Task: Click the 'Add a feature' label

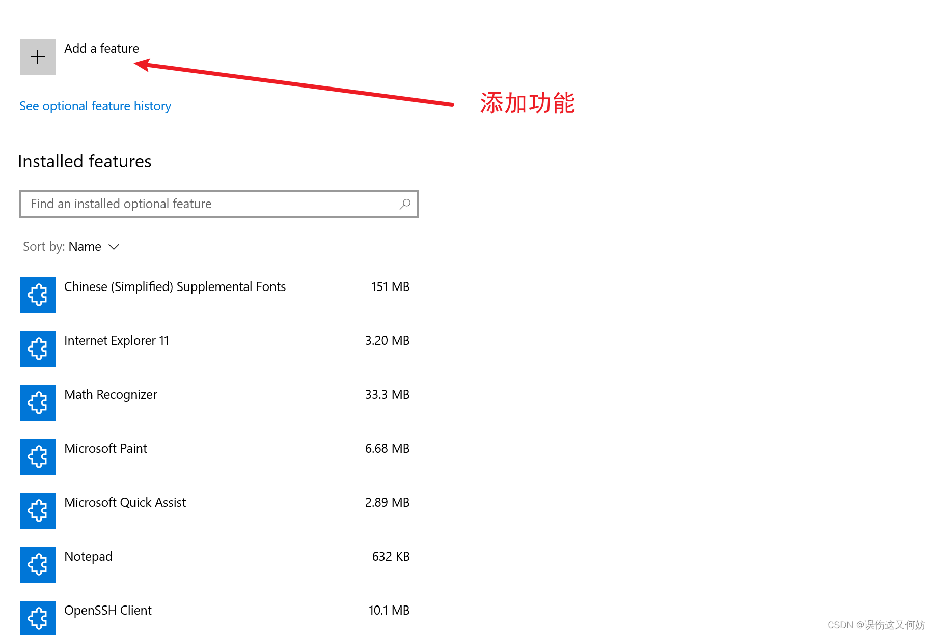Action: [101, 48]
